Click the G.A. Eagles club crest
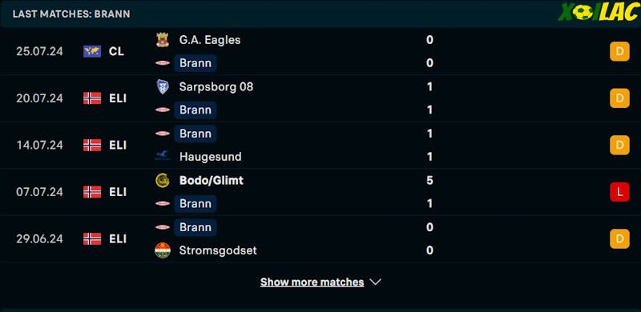 point(163,40)
